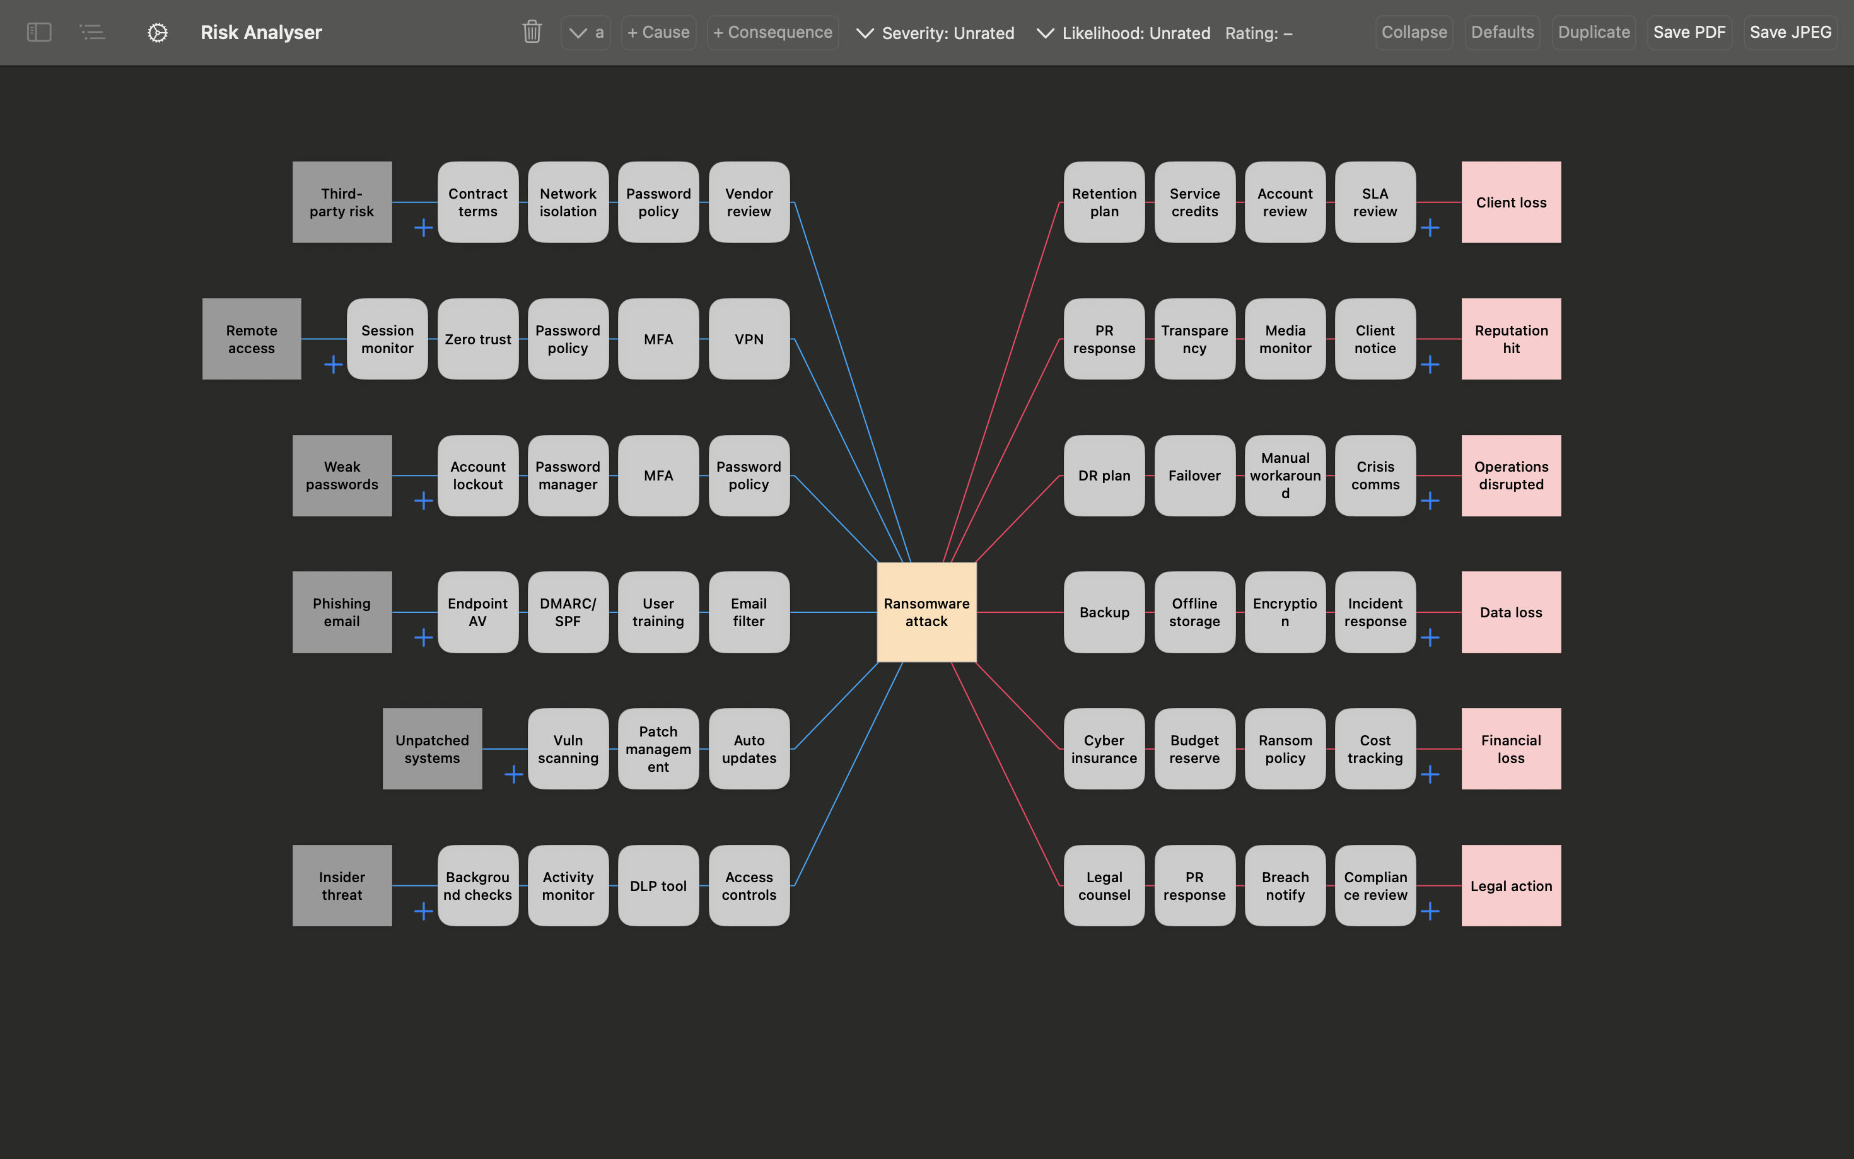Select the Legal action consequence node
The height and width of the screenshot is (1159, 1854).
click(1512, 885)
